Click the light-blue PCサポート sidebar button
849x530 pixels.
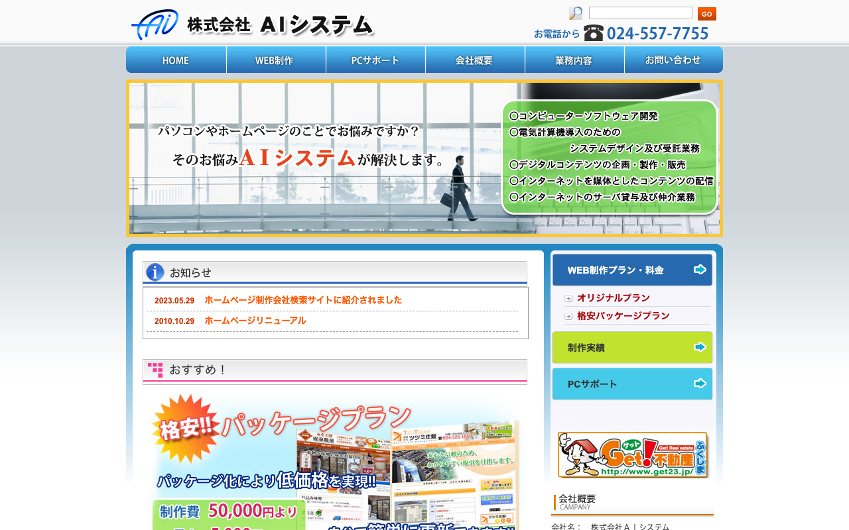tap(632, 384)
